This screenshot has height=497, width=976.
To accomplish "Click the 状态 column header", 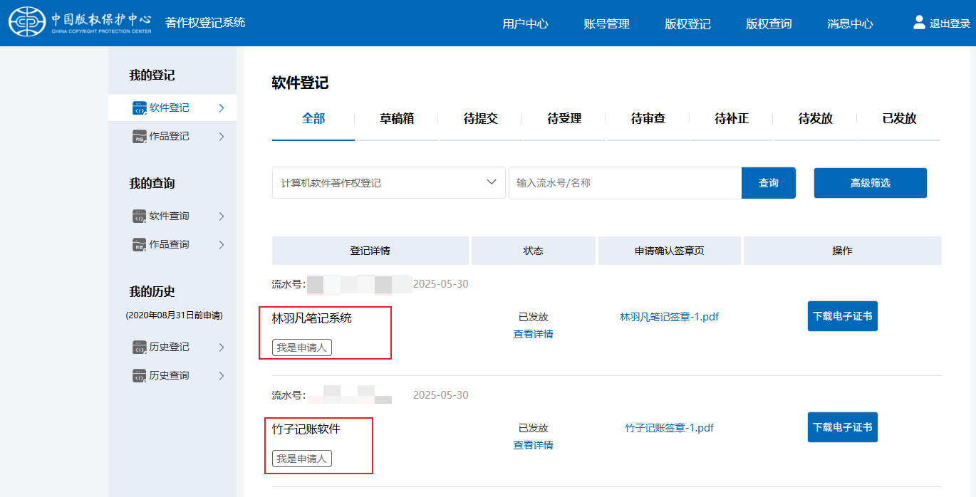I will [534, 251].
